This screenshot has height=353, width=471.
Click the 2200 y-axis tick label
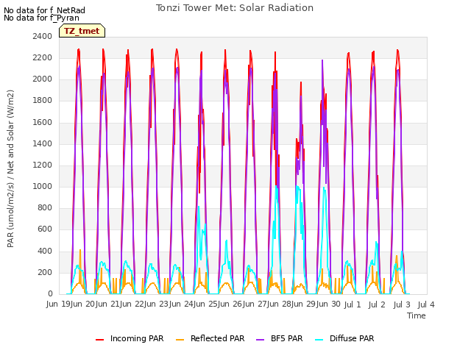pos(43,57)
